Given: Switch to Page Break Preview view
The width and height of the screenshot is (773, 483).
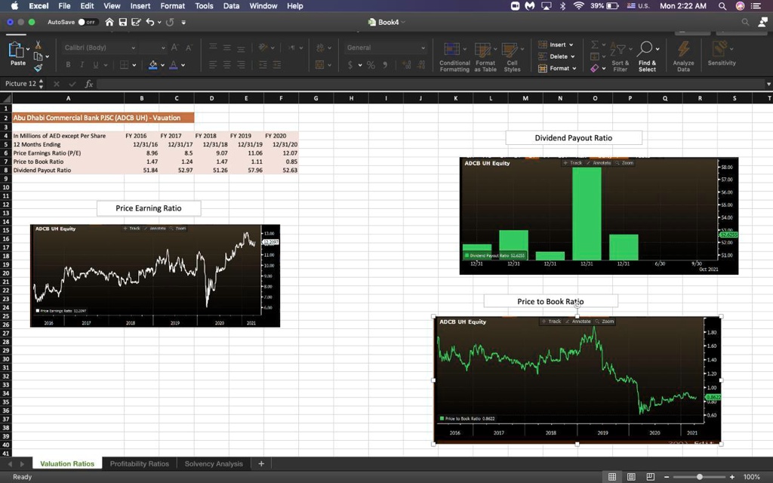Looking at the screenshot, I should click(x=650, y=477).
